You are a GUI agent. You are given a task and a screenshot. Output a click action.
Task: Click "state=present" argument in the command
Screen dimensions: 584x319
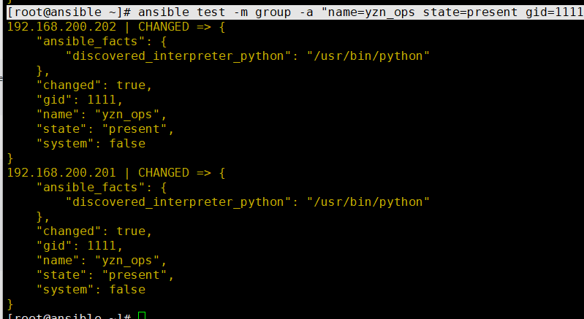[x=470, y=12]
